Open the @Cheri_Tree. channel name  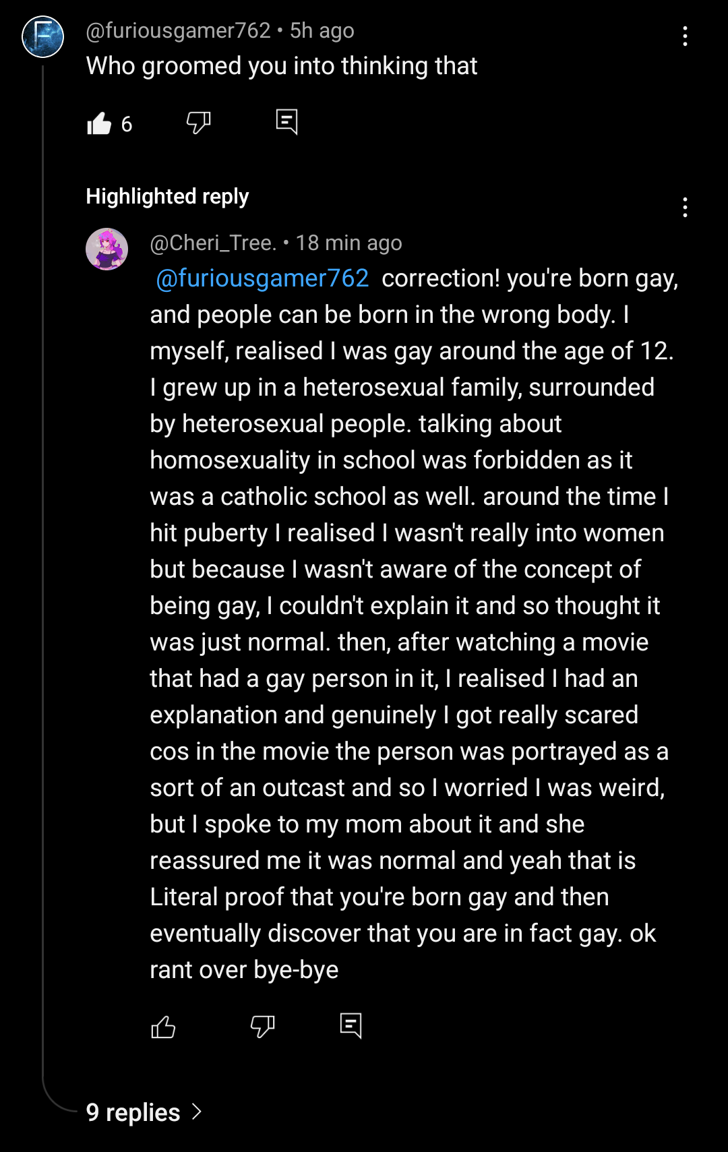click(x=213, y=243)
